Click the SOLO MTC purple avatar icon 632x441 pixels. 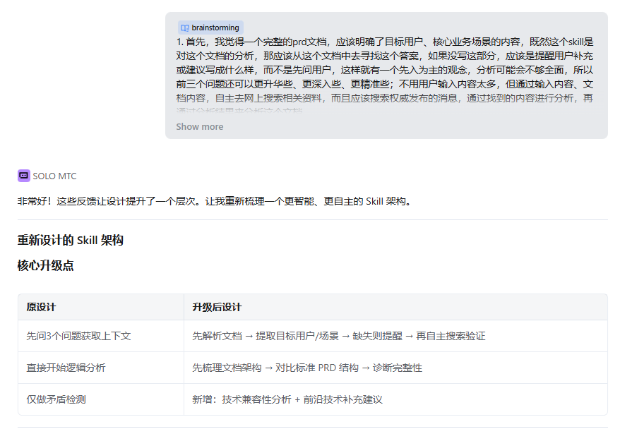point(24,176)
